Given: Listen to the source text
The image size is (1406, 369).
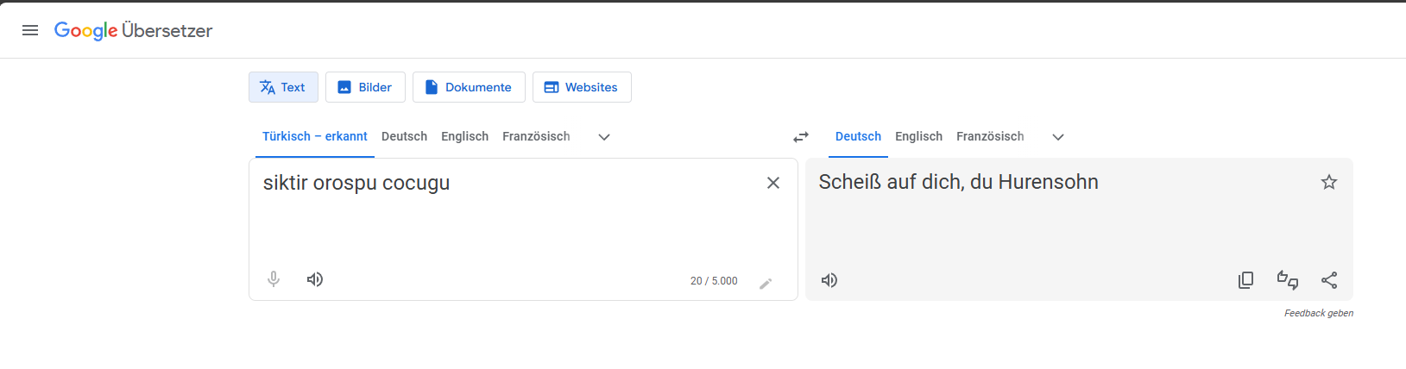Looking at the screenshot, I should (x=315, y=279).
